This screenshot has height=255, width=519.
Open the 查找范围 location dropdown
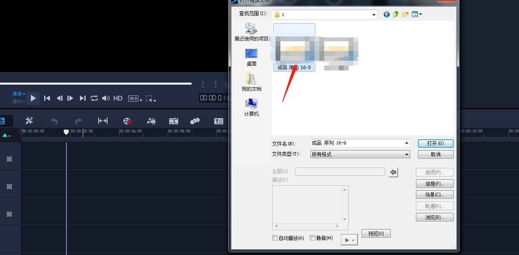coord(373,14)
